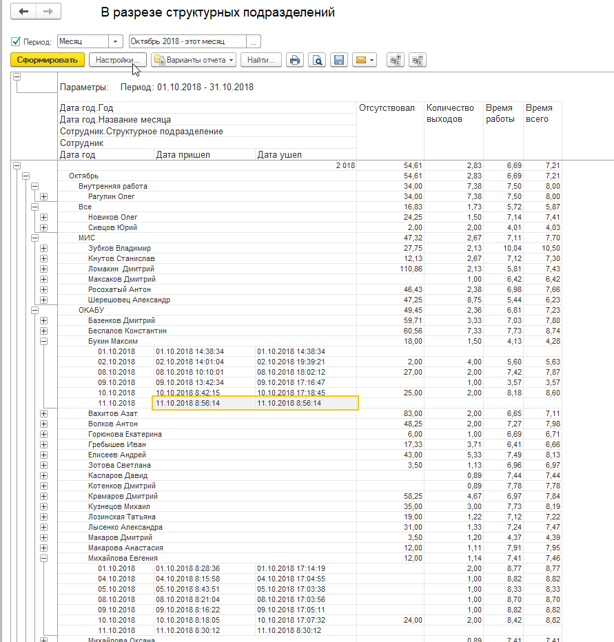The width and height of the screenshot is (614, 642).
Task: Expand the Вахитов Азат row
Action: [43, 413]
